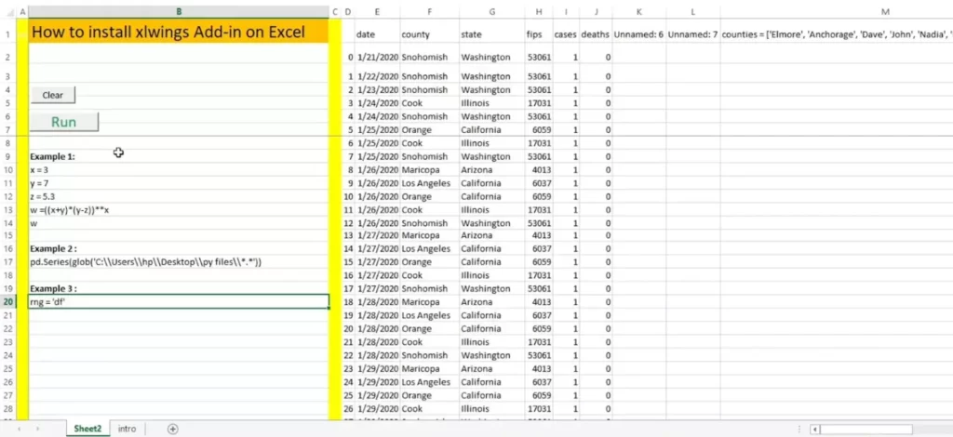
Task: Click the cell containing rng = 'df'
Action: pos(179,301)
